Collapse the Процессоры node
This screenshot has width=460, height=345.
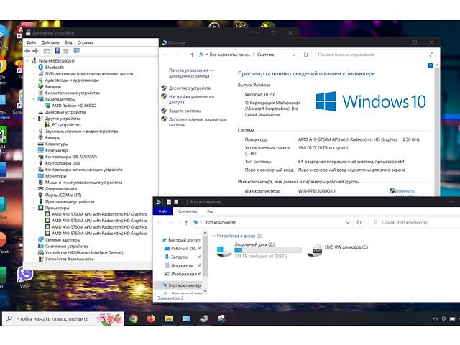(x=34, y=208)
